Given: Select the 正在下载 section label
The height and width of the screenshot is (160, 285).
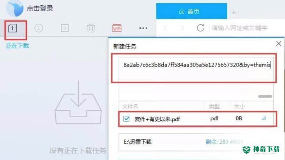Looking at the screenshot, I should tap(17, 46).
